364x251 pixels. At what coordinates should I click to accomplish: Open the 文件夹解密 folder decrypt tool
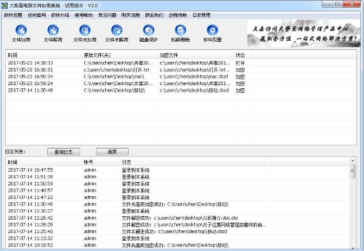pos(117,33)
